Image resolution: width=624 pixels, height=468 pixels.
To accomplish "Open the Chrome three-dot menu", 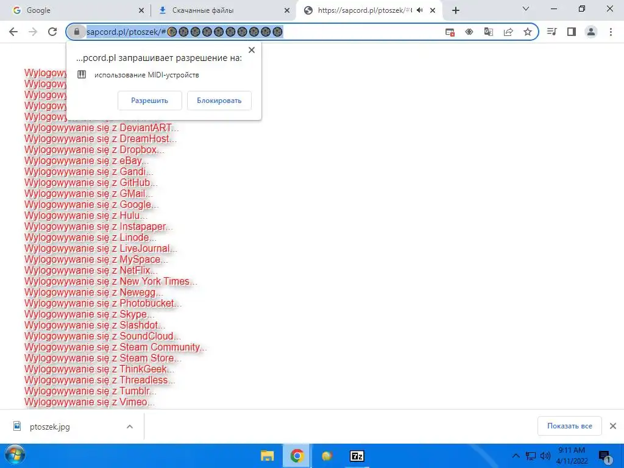I will click(x=611, y=32).
